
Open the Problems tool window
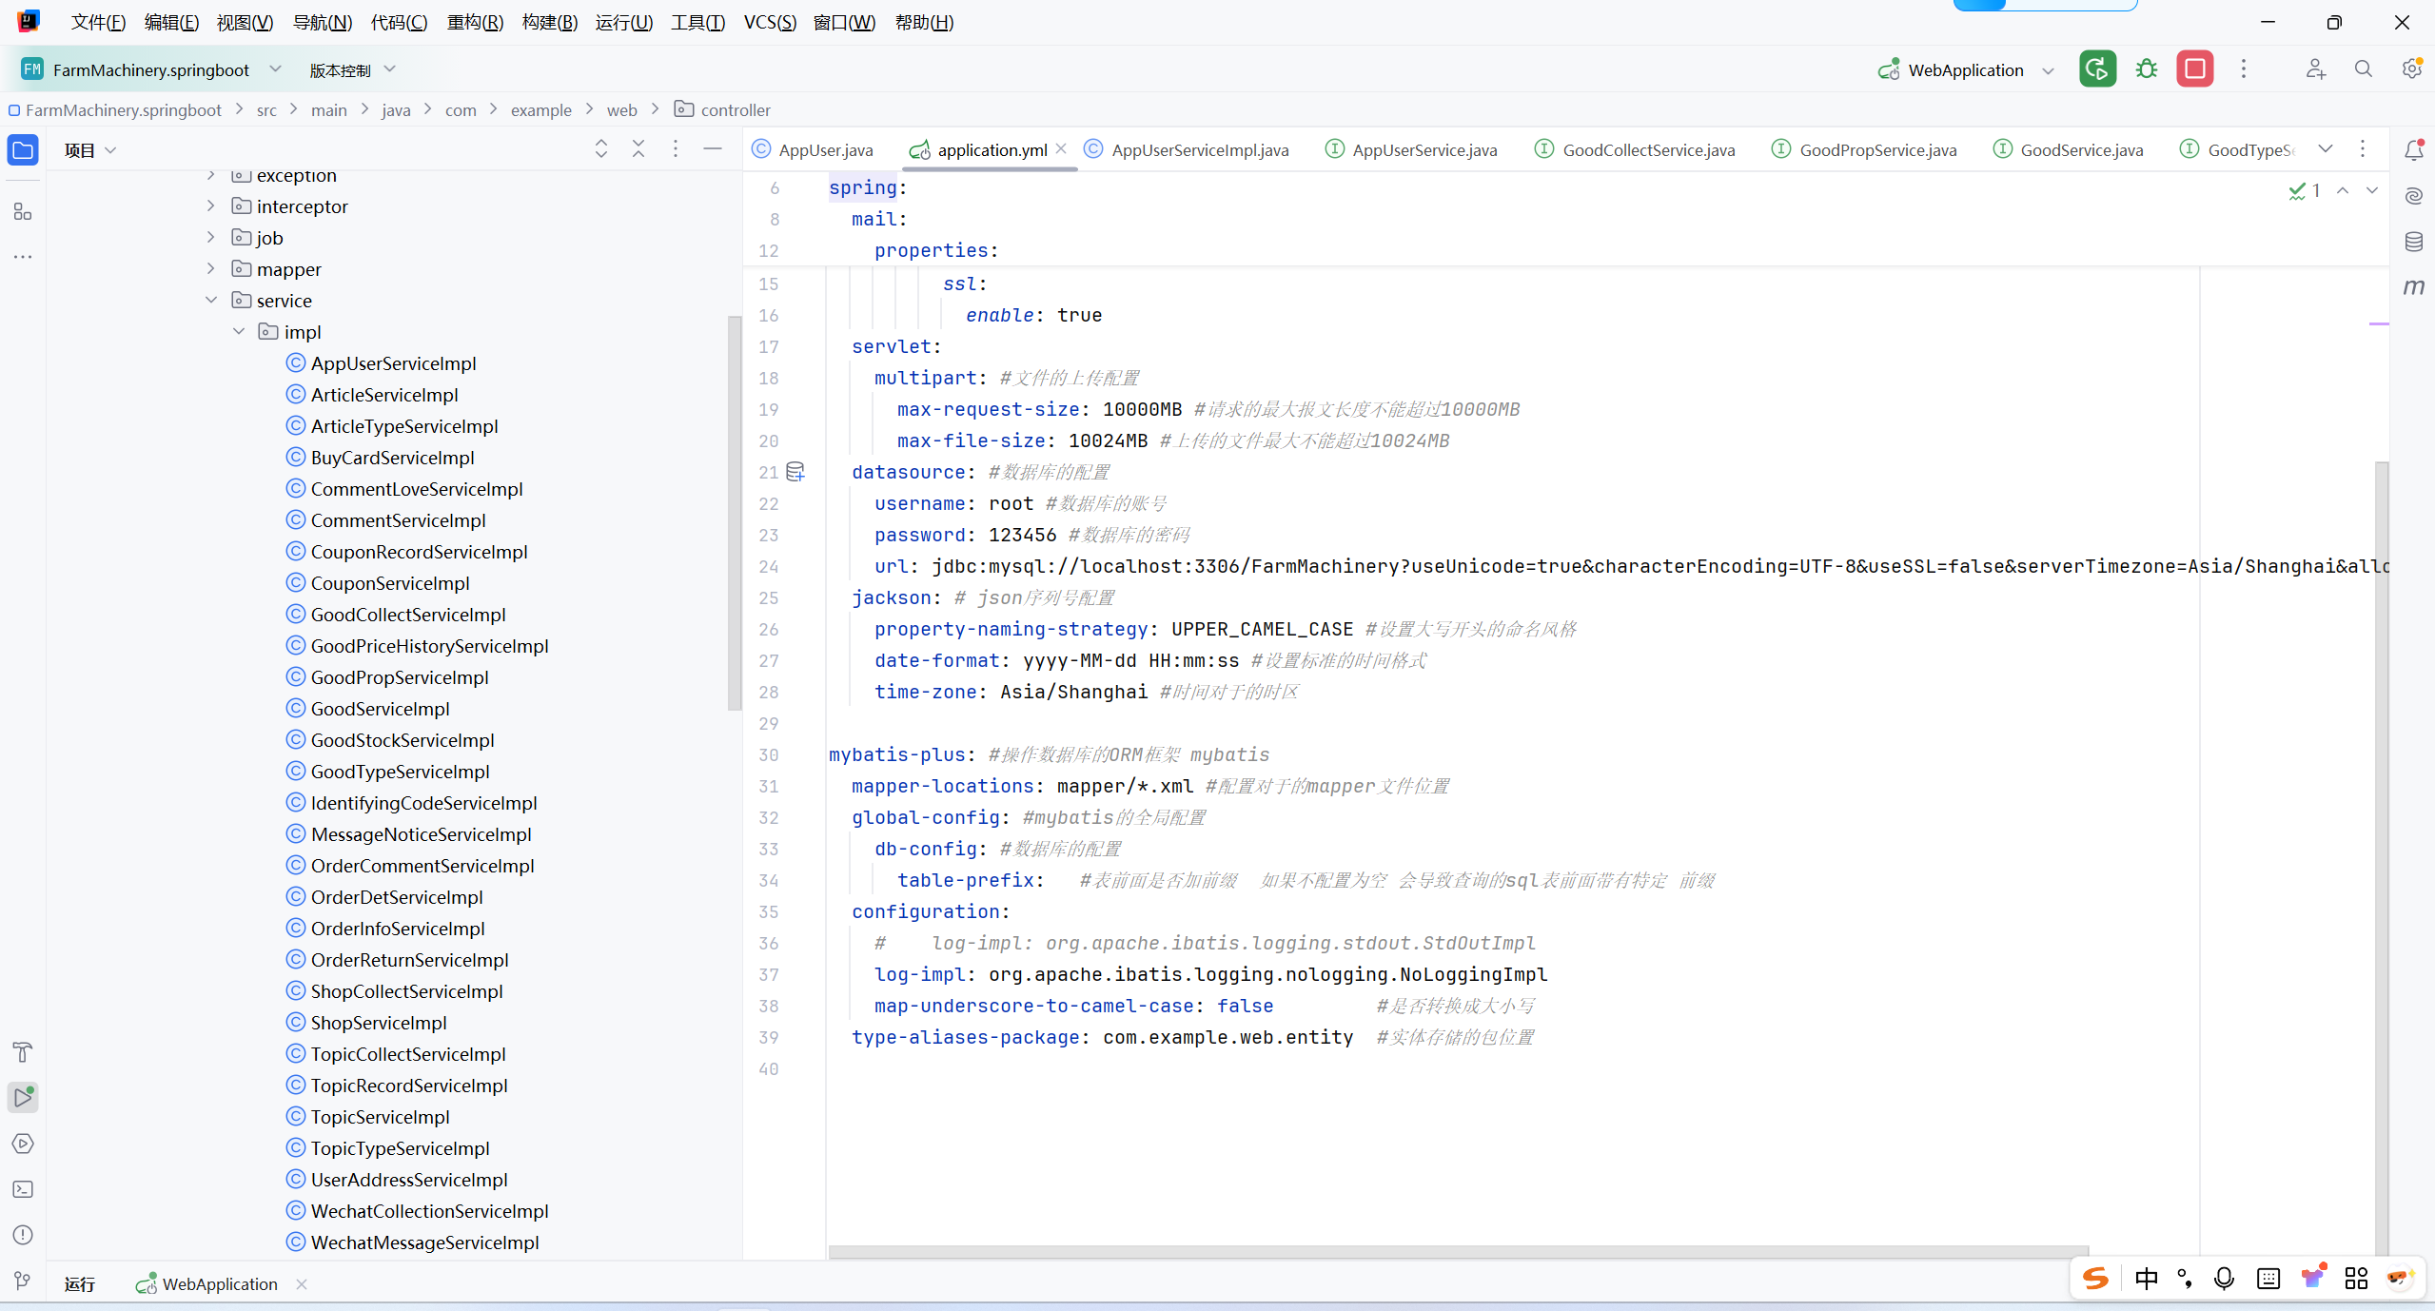click(23, 1235)
